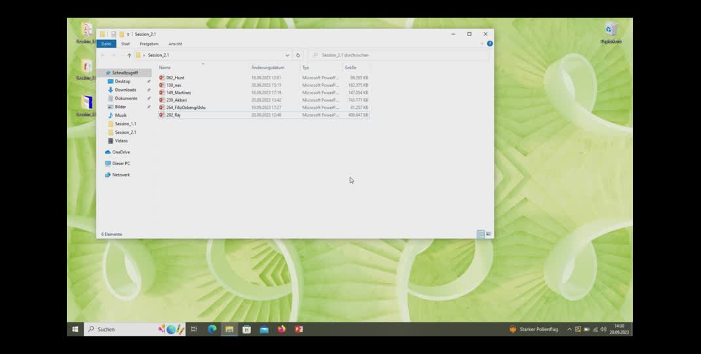Show hidden system tray icons
701x354 pixels.
(569, 329)
